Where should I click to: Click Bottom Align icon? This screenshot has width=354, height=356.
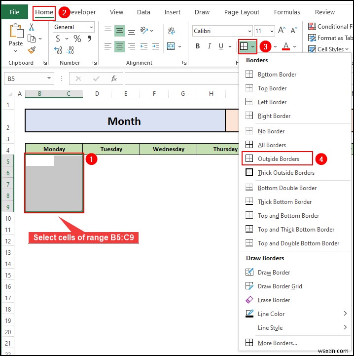(x=132, y=31)
